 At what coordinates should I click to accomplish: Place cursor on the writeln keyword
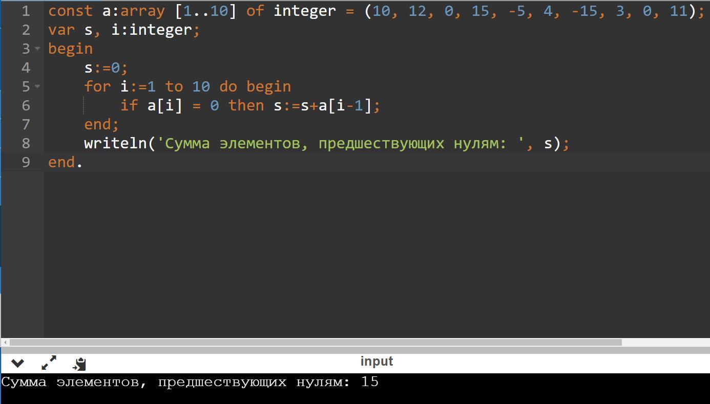116,143
